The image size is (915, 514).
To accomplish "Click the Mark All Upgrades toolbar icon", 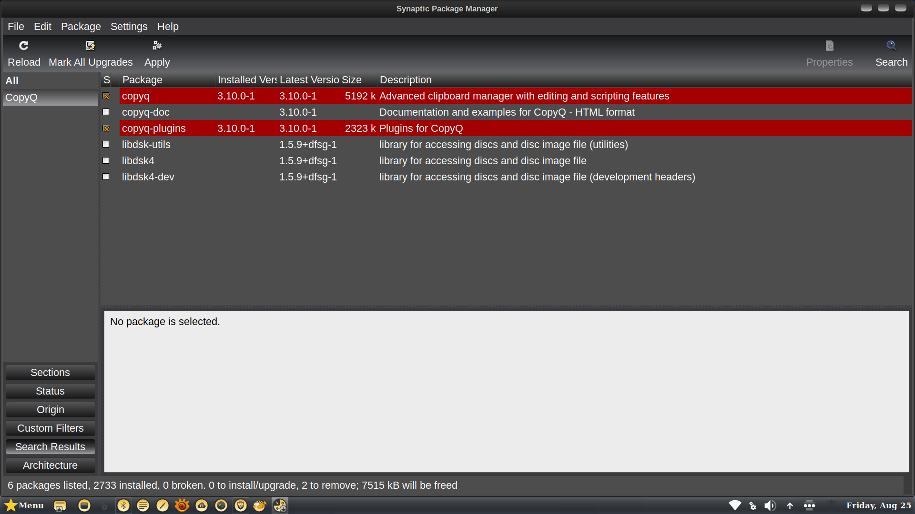I will [91, 46].
